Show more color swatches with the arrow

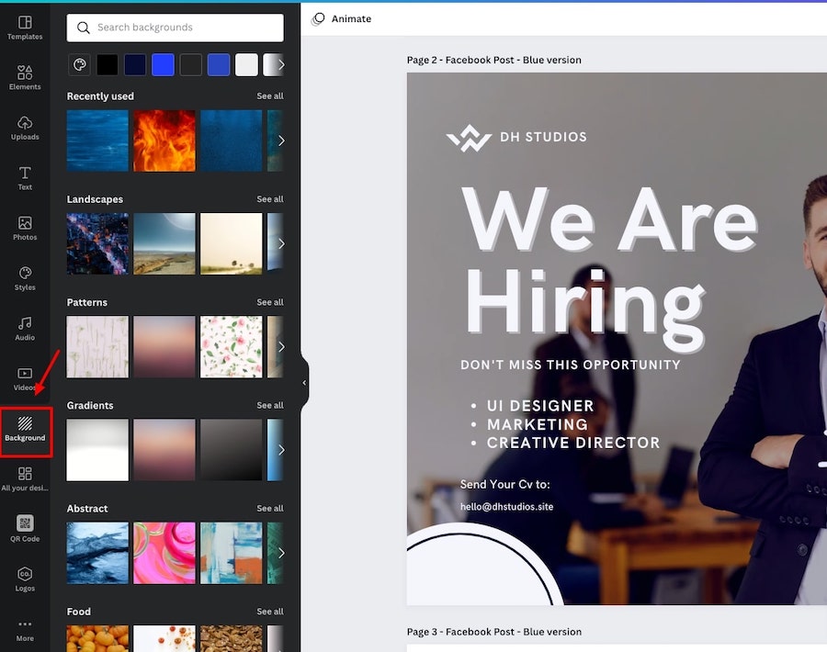click(x=281, y=65)
